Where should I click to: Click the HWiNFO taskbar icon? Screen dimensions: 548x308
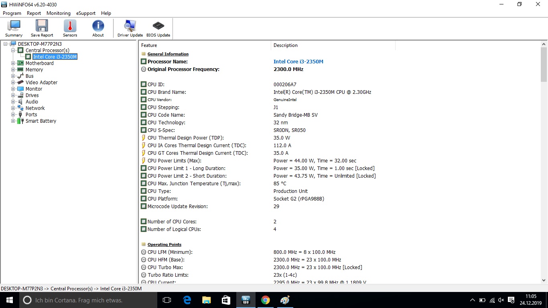click(x=246, y=300)
